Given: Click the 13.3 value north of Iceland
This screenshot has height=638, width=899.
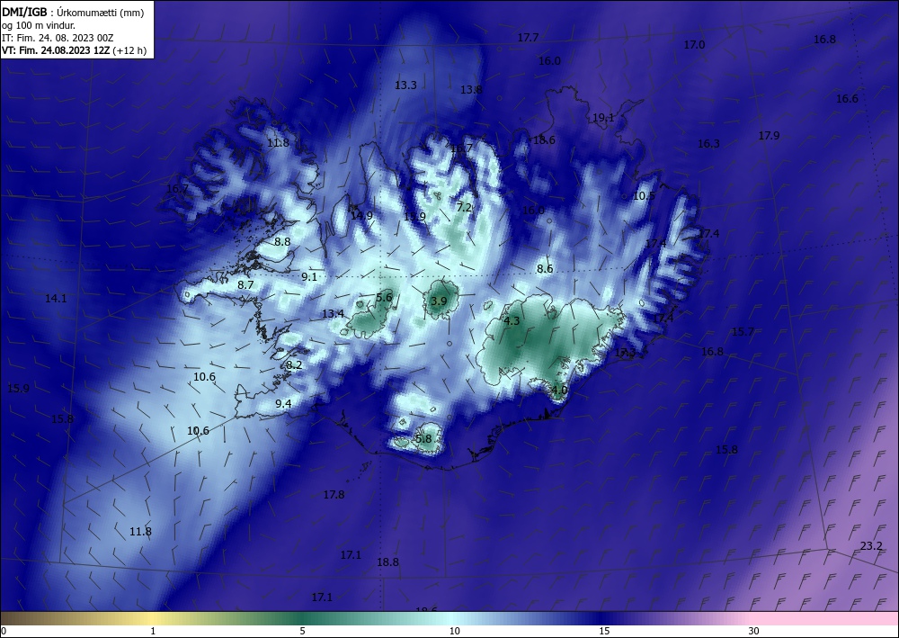Looking at the screenshot, I should (x=406, y=85).
